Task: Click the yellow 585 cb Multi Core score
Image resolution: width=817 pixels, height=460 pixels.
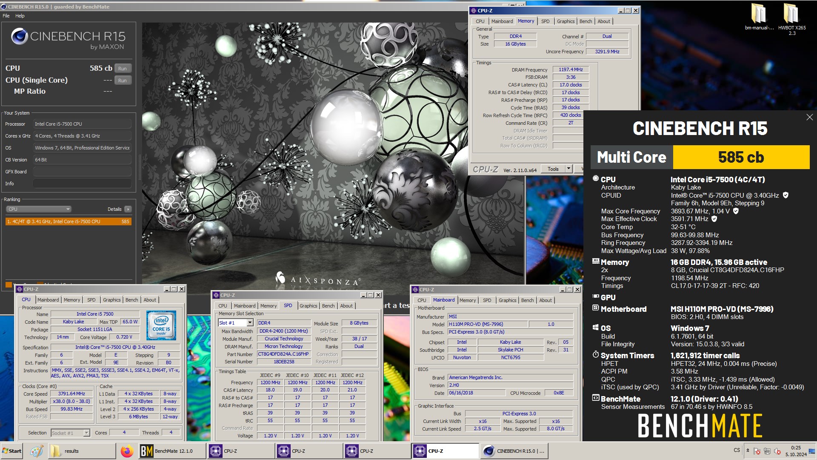Action: [x=741, y=157]
